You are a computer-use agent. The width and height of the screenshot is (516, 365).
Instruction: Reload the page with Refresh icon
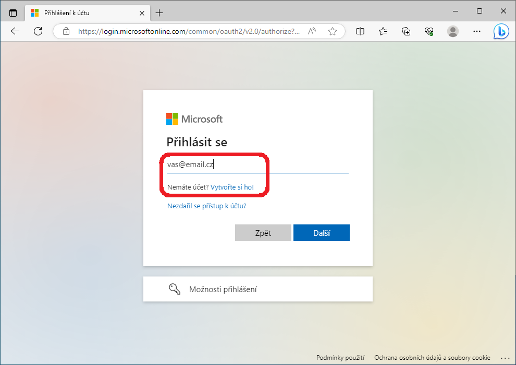click(38, 31)
